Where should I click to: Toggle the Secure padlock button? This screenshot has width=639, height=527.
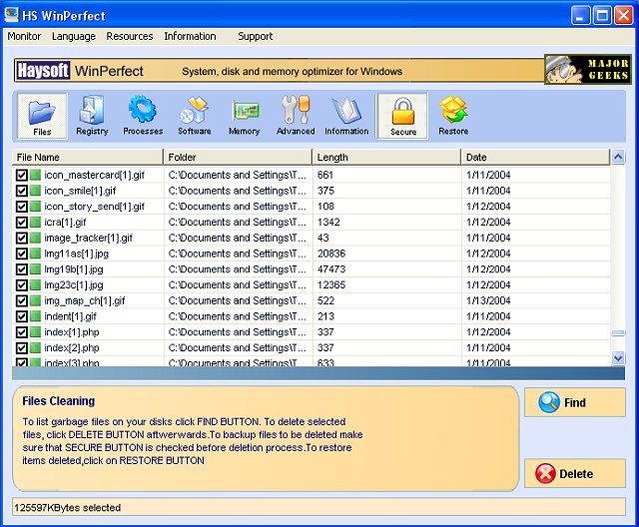click(403, 116)
